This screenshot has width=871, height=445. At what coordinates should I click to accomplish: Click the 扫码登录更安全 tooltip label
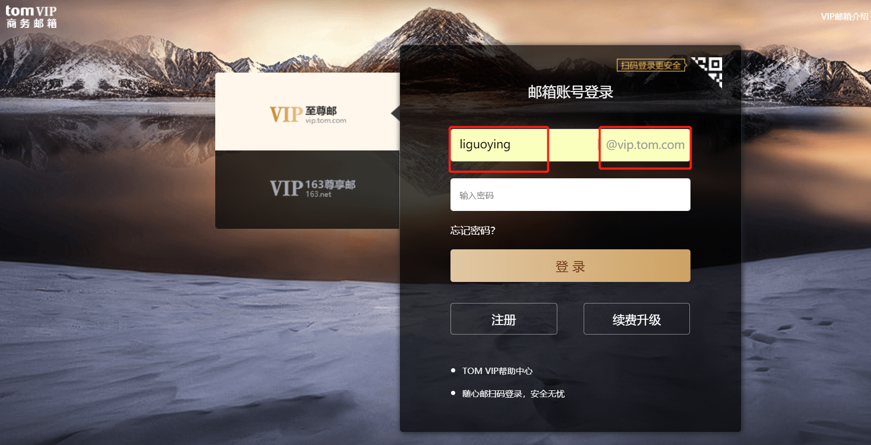(x=652, y=65)
